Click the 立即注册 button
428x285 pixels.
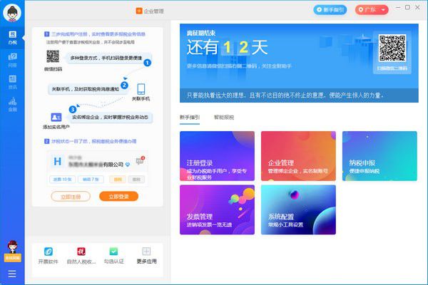(71, 197)
